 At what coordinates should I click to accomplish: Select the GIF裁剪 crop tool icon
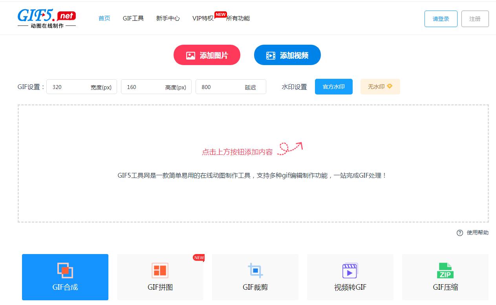click(x=255, y=271)
